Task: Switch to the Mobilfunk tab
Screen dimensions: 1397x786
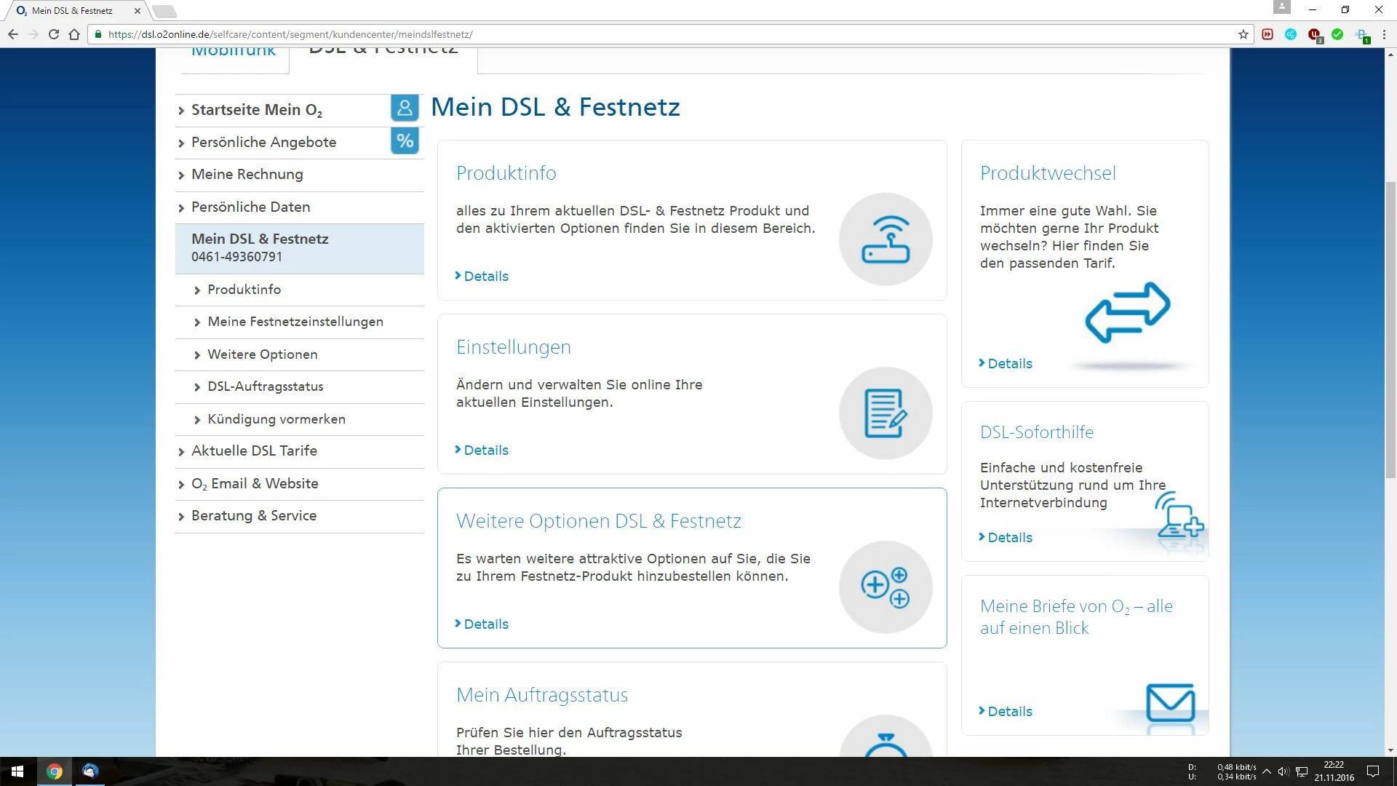Action: point(234,54)
